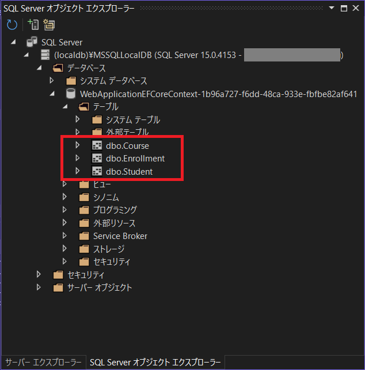This screenshot has width=365, height=370.
Task: Select the dbo.Course text label
Action: tap(127, 145)
